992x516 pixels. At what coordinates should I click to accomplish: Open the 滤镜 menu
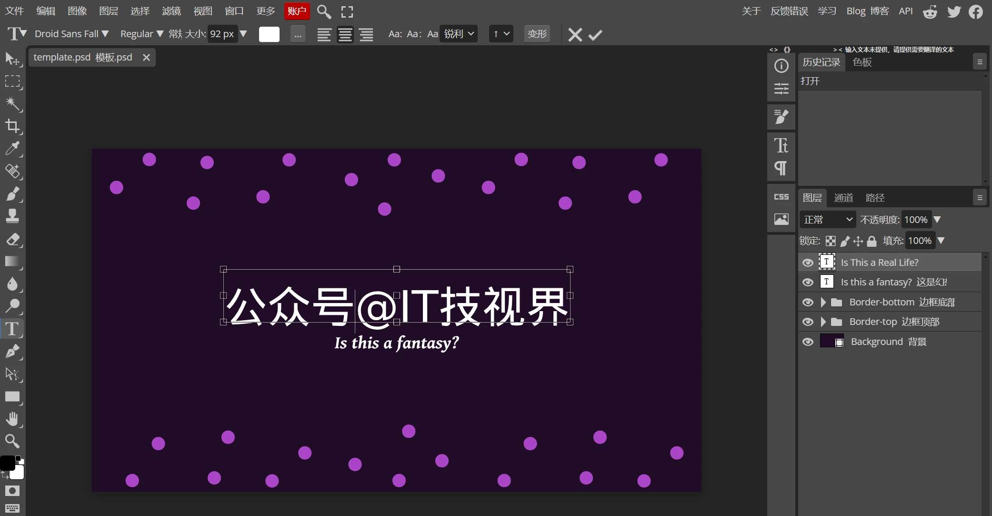[171, 11]
